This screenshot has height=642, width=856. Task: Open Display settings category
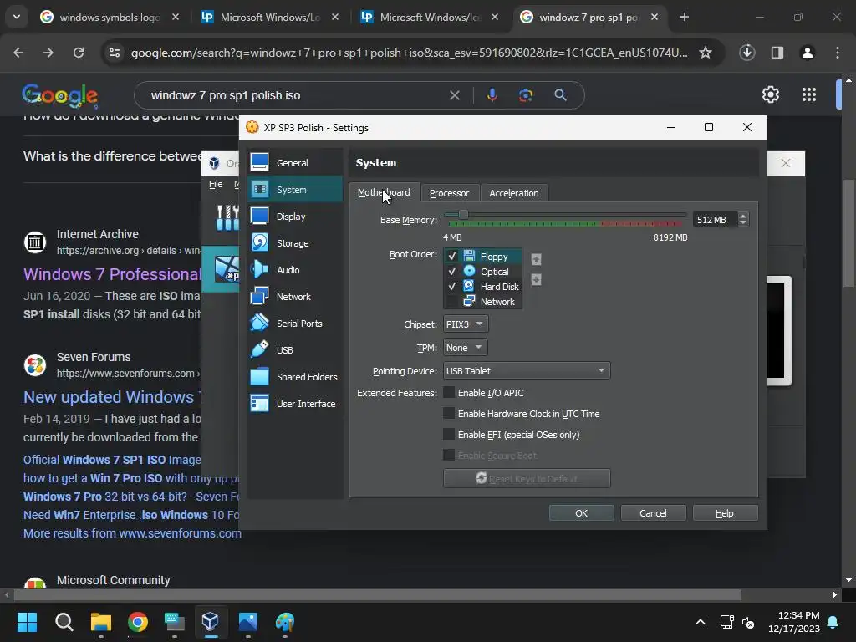coord(295,217)
